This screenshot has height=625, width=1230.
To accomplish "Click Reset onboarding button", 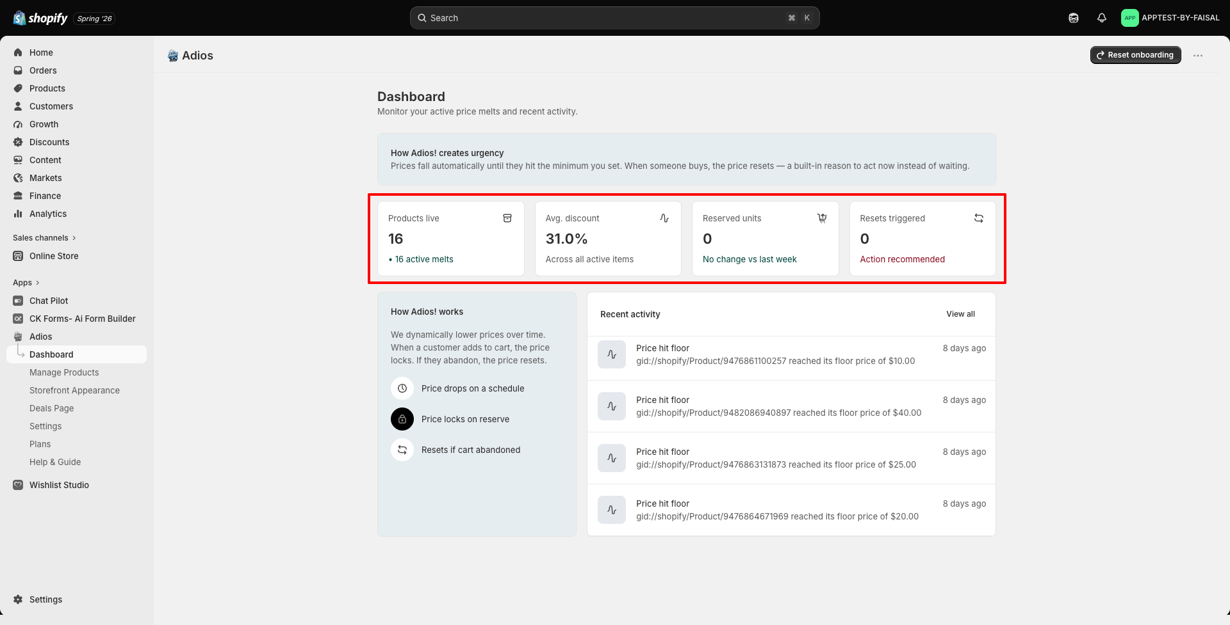I will pos(1136,55).
